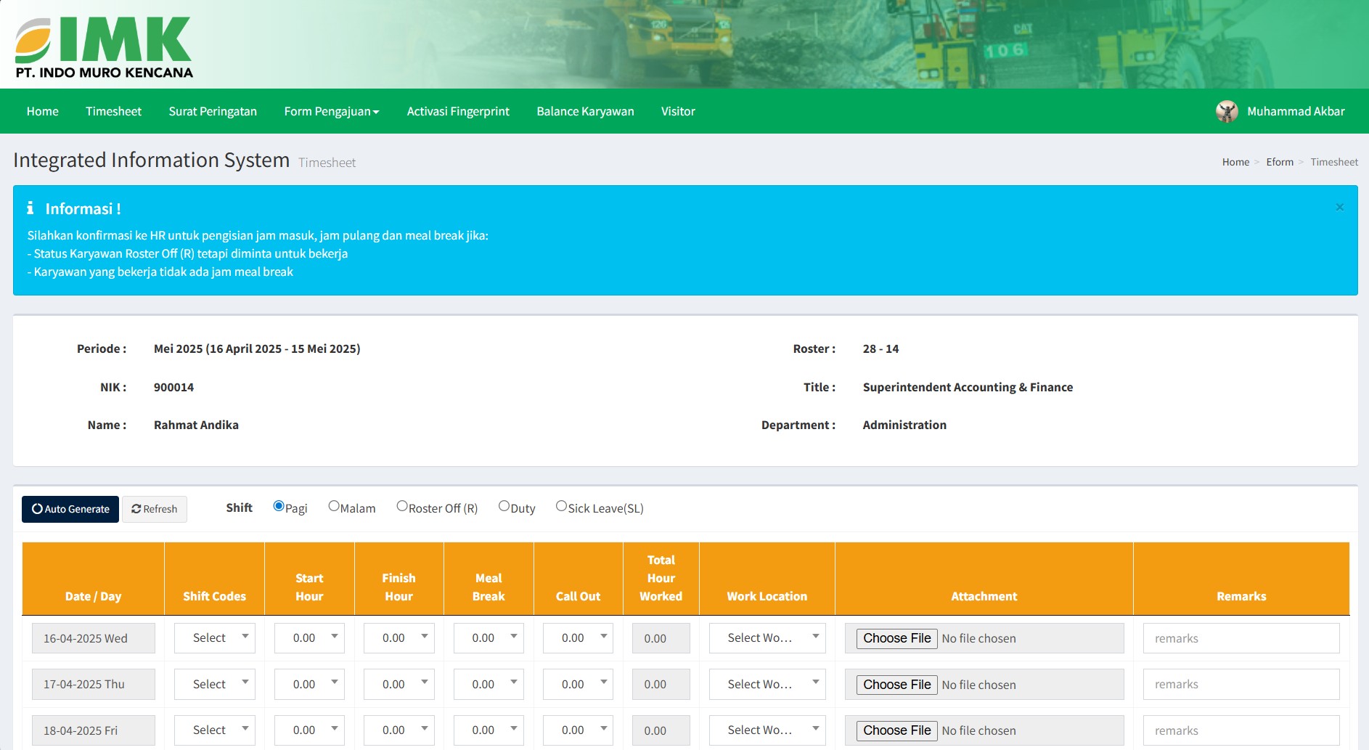Select the Malam shift radio button

(334, 506)
